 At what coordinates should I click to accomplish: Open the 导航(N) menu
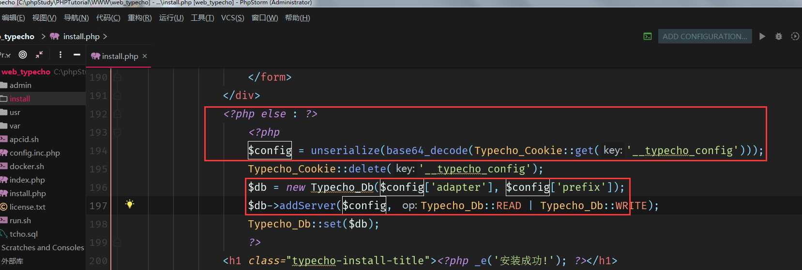pyautogui.click(x=76, y=18)
